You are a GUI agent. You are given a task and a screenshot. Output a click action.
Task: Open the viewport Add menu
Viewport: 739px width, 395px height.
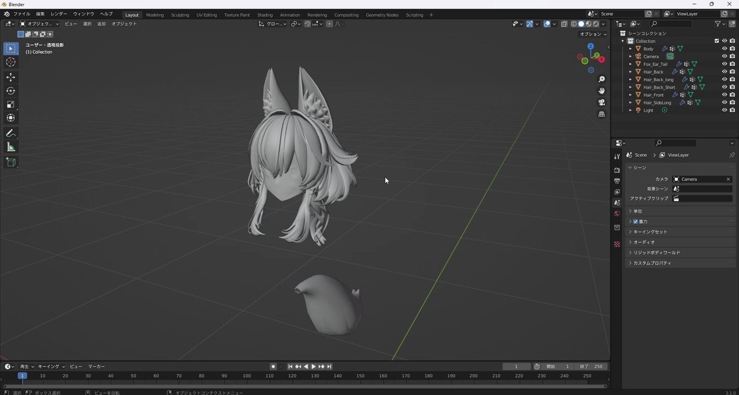[102, 24]
